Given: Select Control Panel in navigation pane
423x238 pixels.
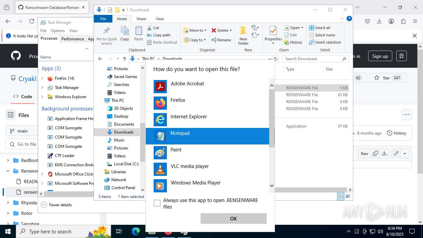Looking at the screenshot, I should pyautogui.click(x=120, y=188).
